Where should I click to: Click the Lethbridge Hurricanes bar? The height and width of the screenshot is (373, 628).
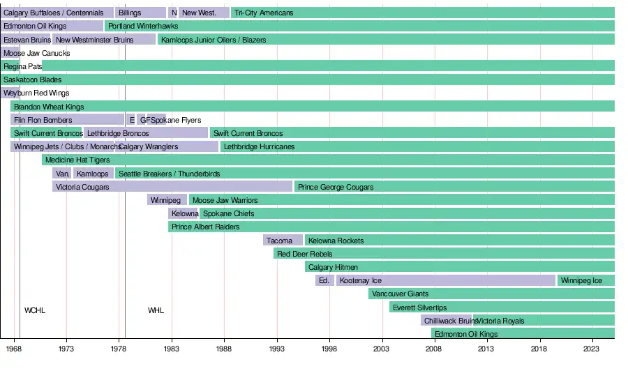pyautogui.click(x=417, y=146)
